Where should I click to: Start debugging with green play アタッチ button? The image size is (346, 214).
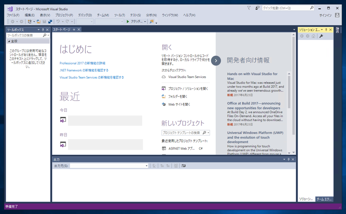click(x=135, y=22)
